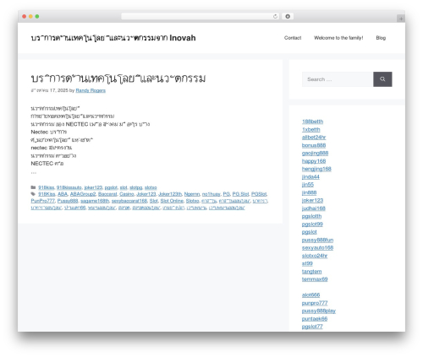Image resolution: width=423 pixels, height=357 pixels.
Task: Follow the sexyauto168 sidebar link
Action: [x=317, y=247]
